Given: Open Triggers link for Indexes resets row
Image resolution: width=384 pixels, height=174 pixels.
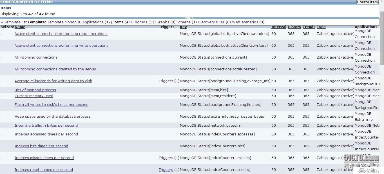Looking at the screenshot, I should pyautogui.click(x=166, y=169).
